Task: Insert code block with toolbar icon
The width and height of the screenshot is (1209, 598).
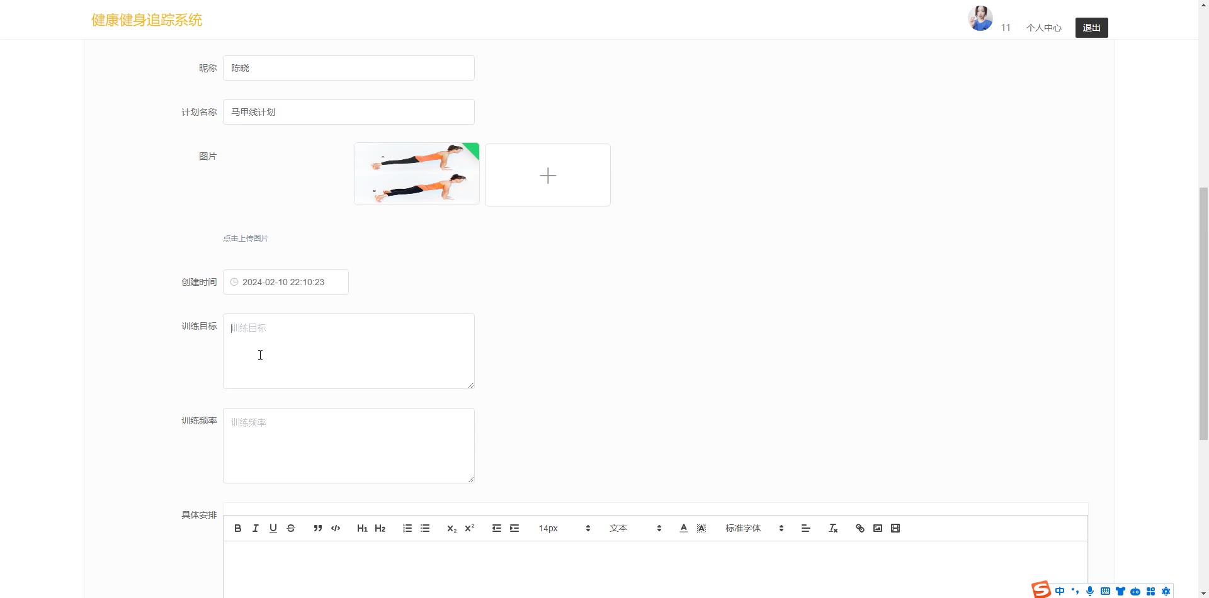Action: pos(336,528)
